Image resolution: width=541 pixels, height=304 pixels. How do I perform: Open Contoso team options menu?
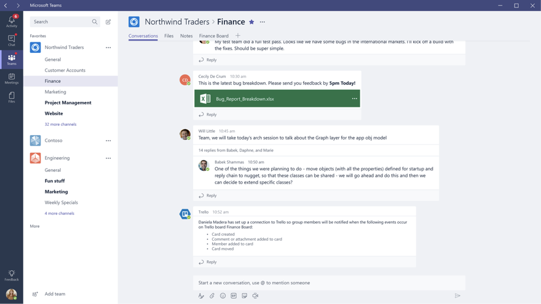tap(108, 141)
